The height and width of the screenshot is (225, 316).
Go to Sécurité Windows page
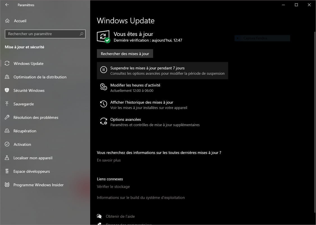45,90
